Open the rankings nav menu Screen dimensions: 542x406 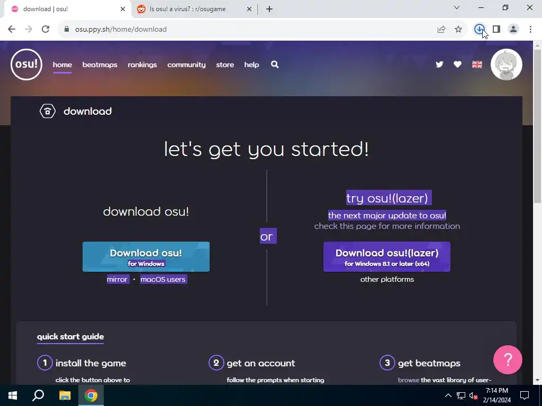tap(142, 64)
